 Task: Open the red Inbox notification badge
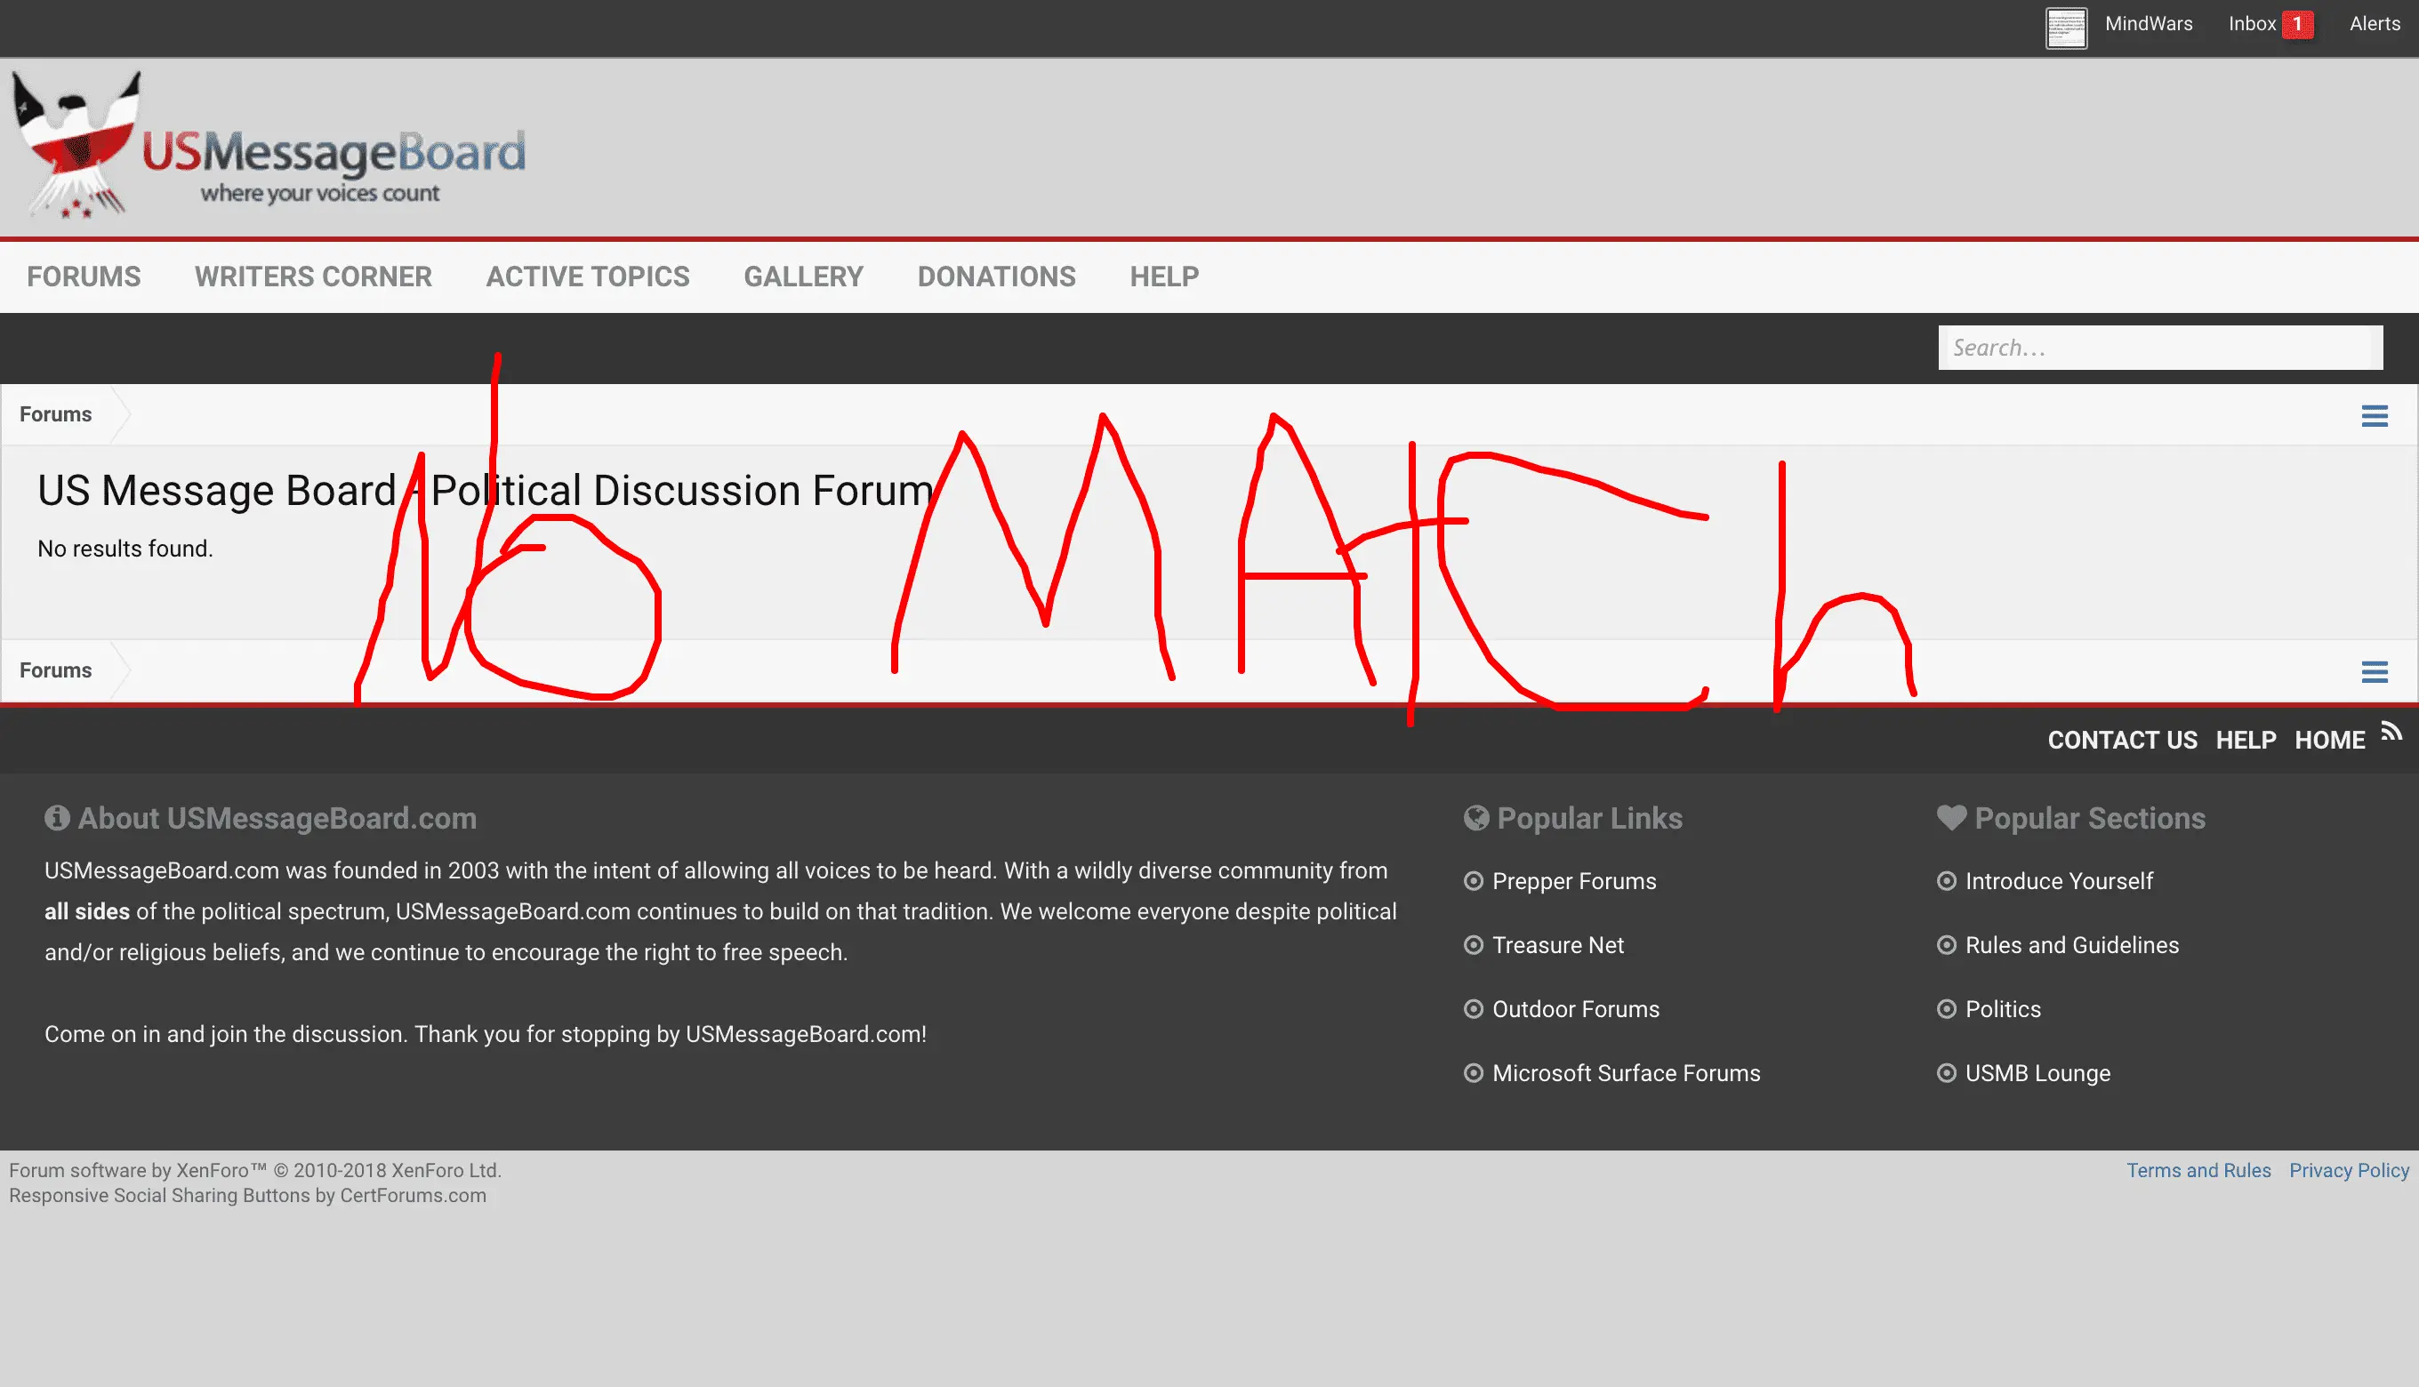coord(2297,24)
